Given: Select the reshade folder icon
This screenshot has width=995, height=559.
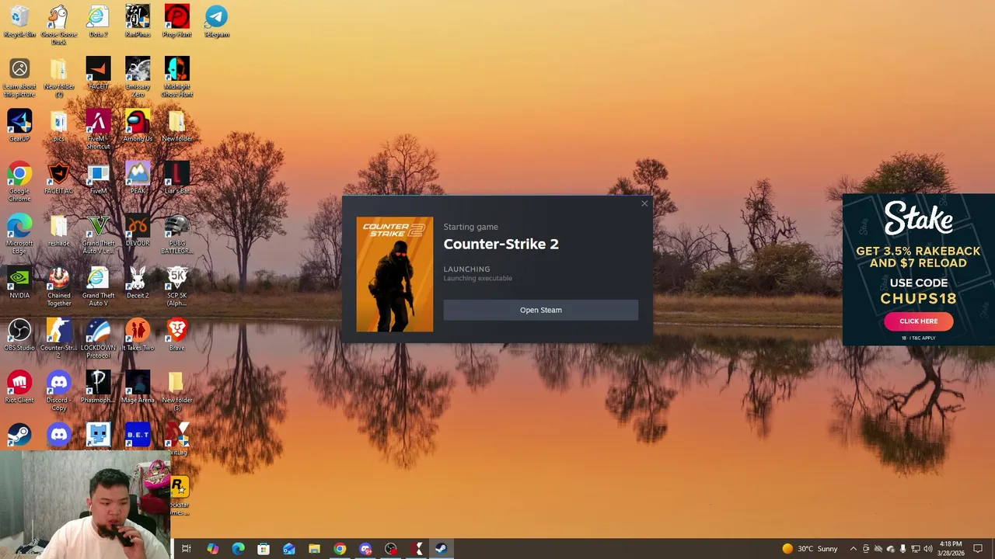Looking at the screenshot, I should 59,231.
